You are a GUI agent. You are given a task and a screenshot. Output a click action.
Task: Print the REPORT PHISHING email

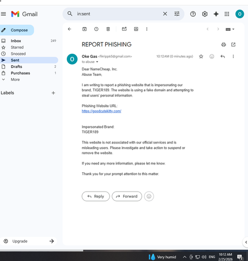click(x=223, y=44)
